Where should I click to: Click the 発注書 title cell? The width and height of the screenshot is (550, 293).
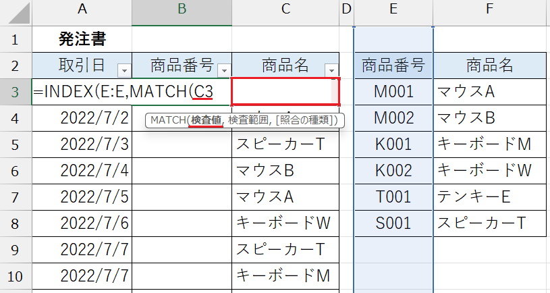pos(82,39)
